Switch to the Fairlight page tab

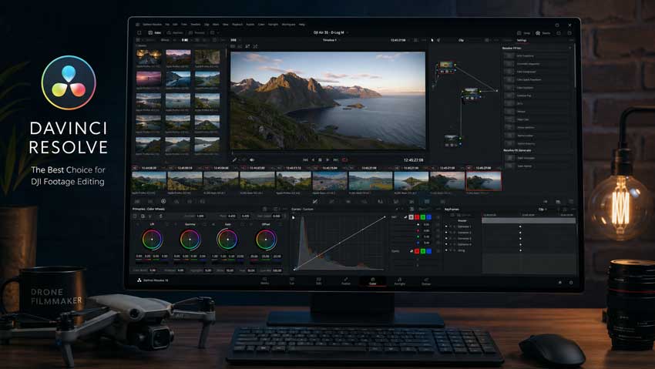click(x=400, y=281)
